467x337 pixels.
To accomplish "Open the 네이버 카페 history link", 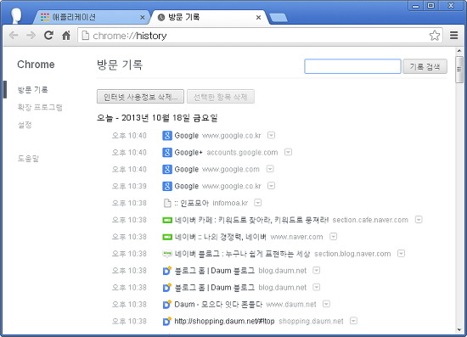I will pyautogui.click(x=251, y=220).
